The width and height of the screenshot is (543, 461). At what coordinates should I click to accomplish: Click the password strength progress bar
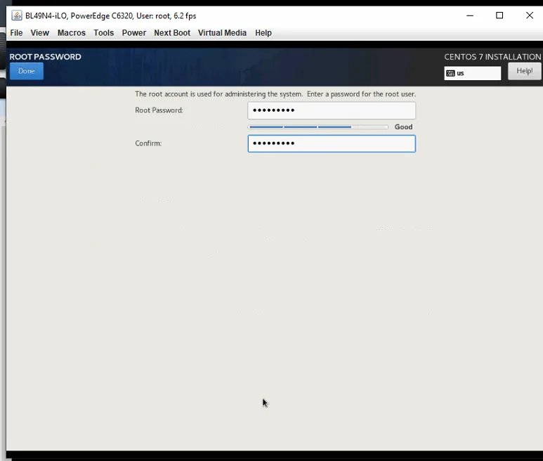pyautogui.click(x=318, y=127)
